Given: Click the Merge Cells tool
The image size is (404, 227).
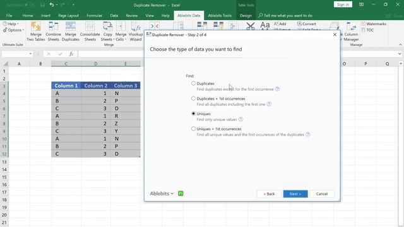Looking at the screenshot, I should 121,32.
